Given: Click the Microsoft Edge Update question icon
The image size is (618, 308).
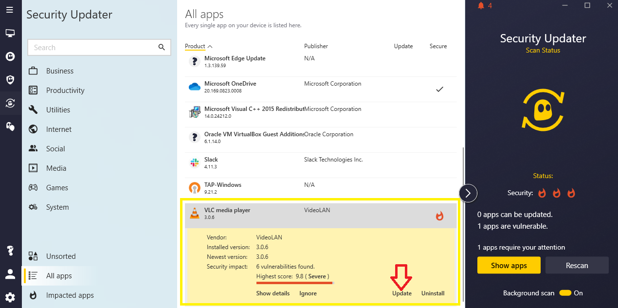Looking at the screenshot, I should pyautogui.click(x=195, y=61).
